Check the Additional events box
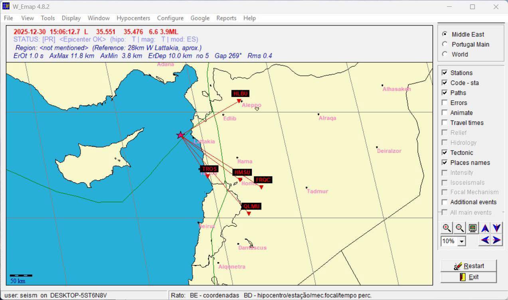This screenshot has width=508, height=300. coord(445,202)
